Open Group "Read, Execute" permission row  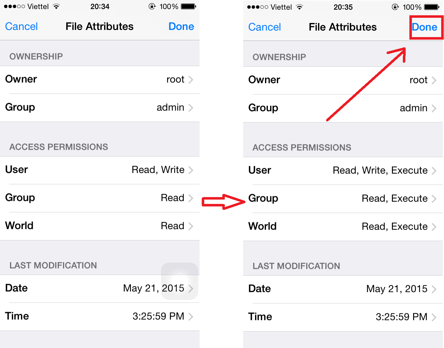pyautogui.click(x=343, y=199)
